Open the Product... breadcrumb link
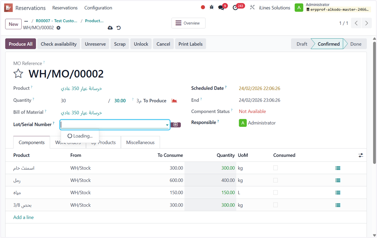This screenshot has width=377, height=238. [94, 21]
